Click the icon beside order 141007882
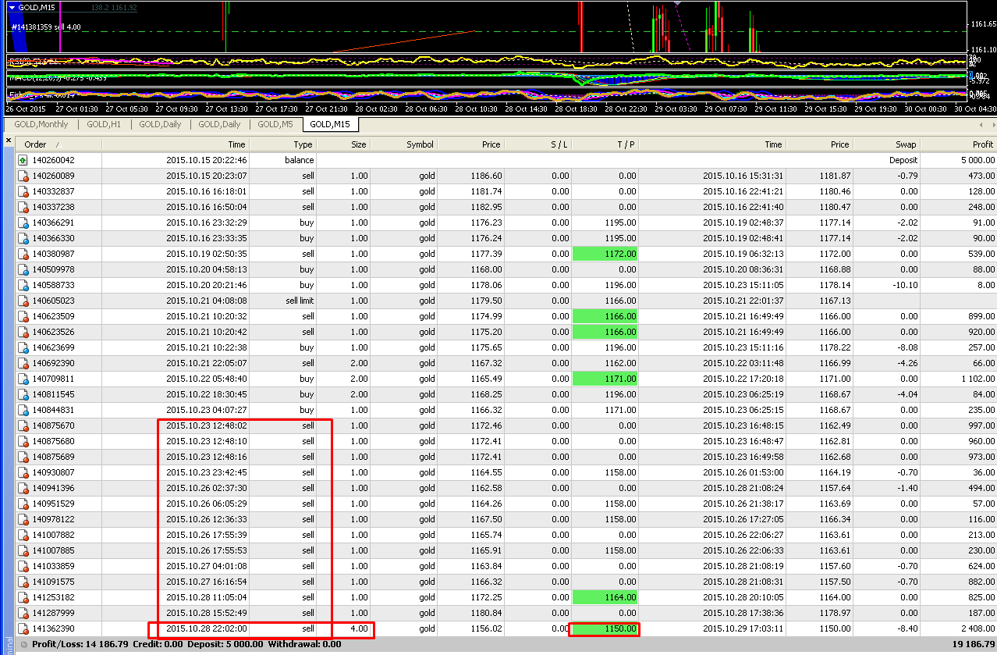This screenshot has height=655, width=997. (x=23, y=535)
